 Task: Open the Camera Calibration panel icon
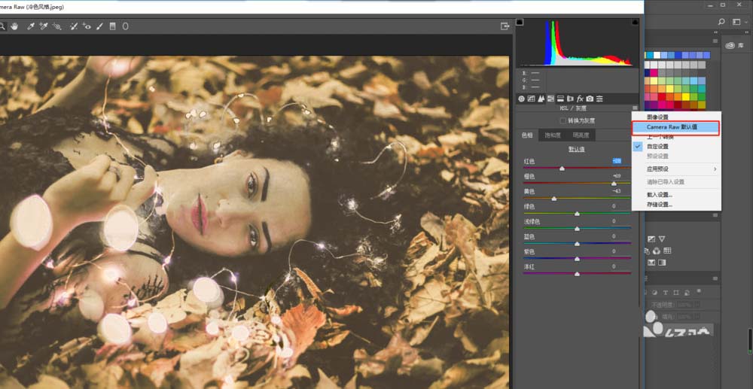590,99
